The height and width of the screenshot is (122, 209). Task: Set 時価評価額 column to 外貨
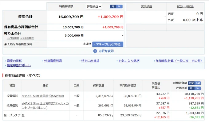198,83
